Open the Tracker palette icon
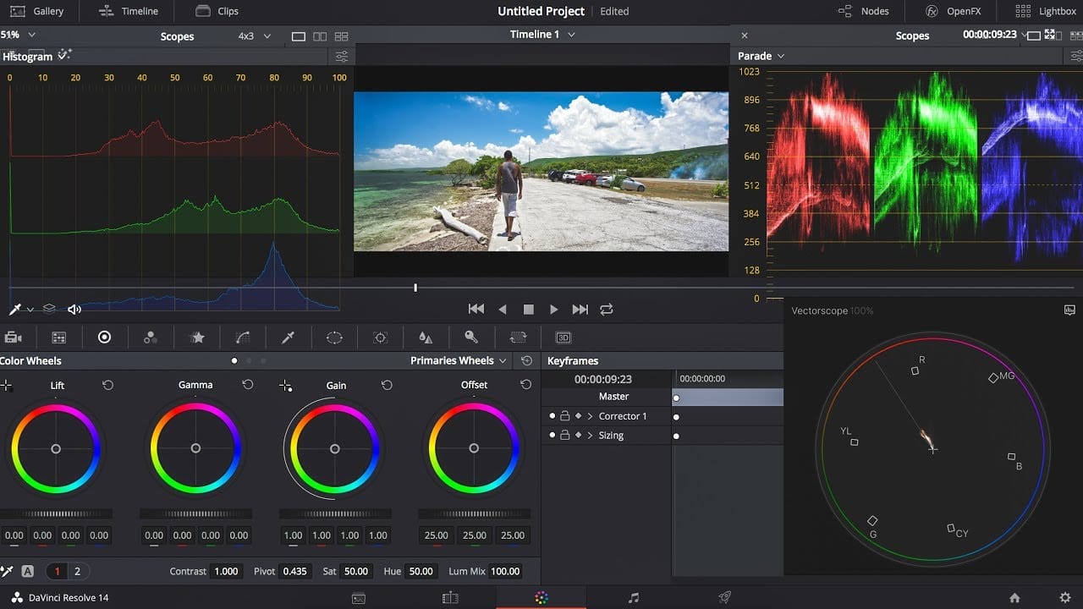Screen dimensions: 1083x609 pos(380,337)
